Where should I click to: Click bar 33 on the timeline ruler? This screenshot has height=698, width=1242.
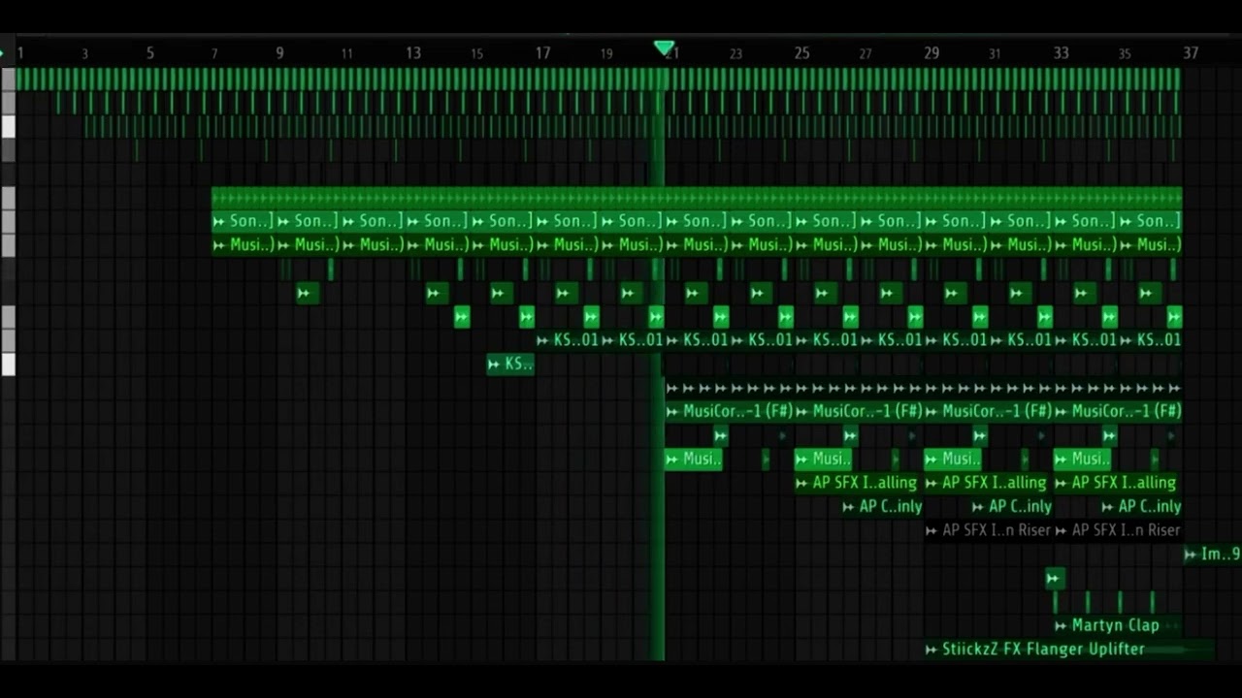pyautogui.click(x=1061, y=52)
